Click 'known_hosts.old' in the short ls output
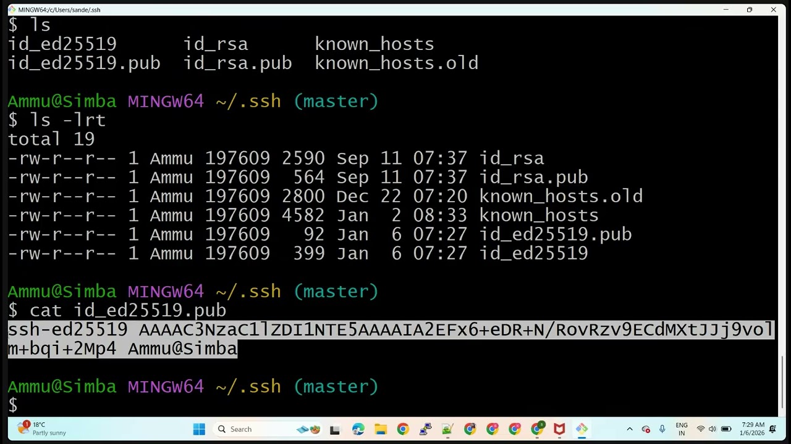 tap(396, 64)
